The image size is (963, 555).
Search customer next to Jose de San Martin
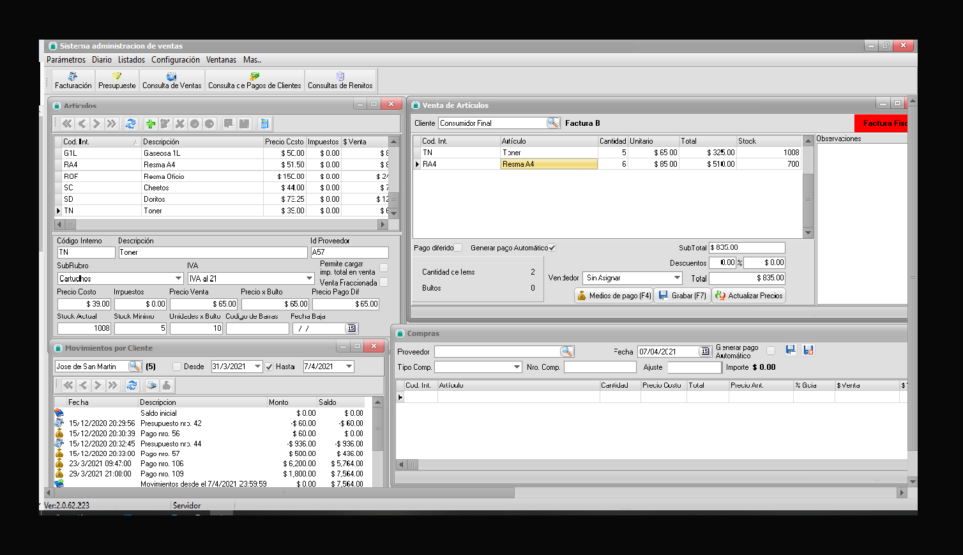point(134,366)
